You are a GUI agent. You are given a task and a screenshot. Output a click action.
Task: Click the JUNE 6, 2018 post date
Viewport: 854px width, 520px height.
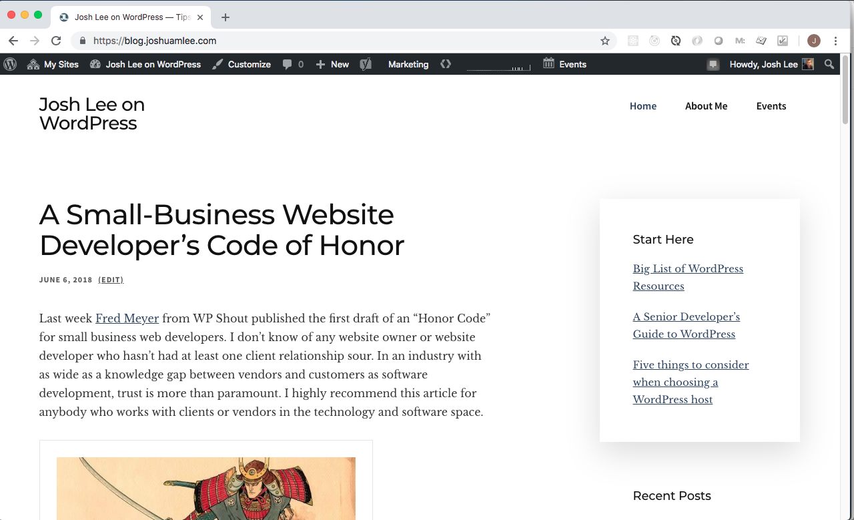[x=66, y=280]
